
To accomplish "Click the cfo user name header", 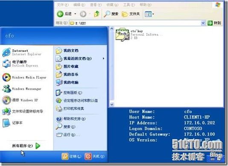I will (9, 36).
